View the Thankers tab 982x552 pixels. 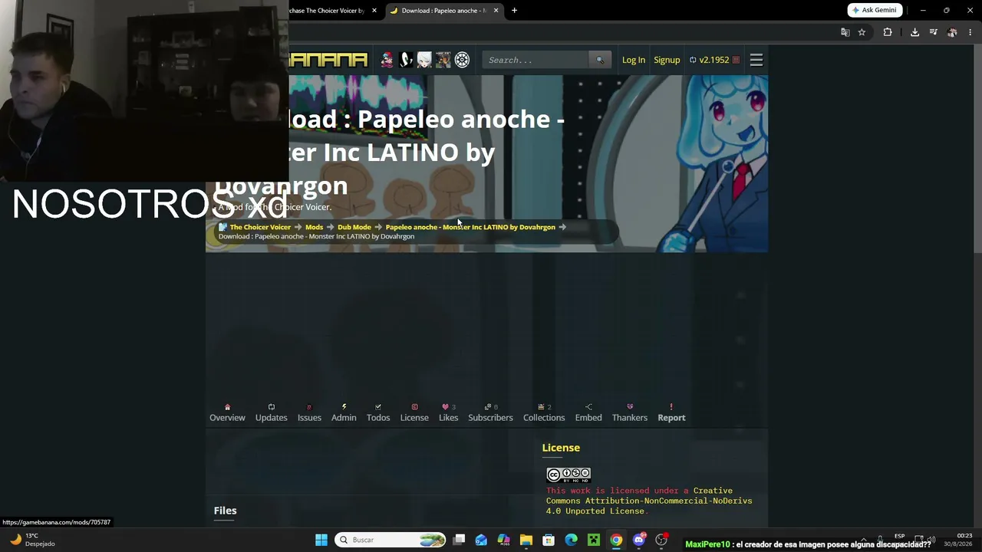[630, 412]
